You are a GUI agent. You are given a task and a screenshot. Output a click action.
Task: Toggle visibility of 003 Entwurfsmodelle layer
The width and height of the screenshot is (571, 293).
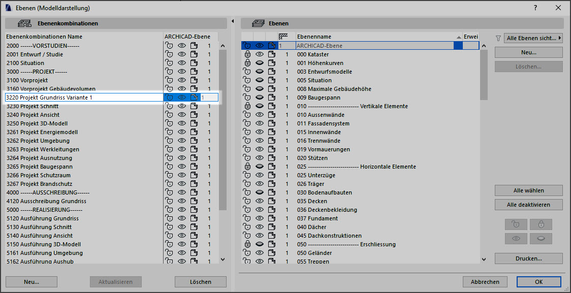coord(259,72)
